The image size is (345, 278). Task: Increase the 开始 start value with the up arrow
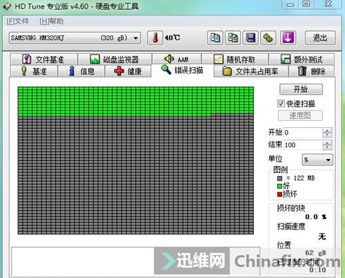click(x=327, y=130)
